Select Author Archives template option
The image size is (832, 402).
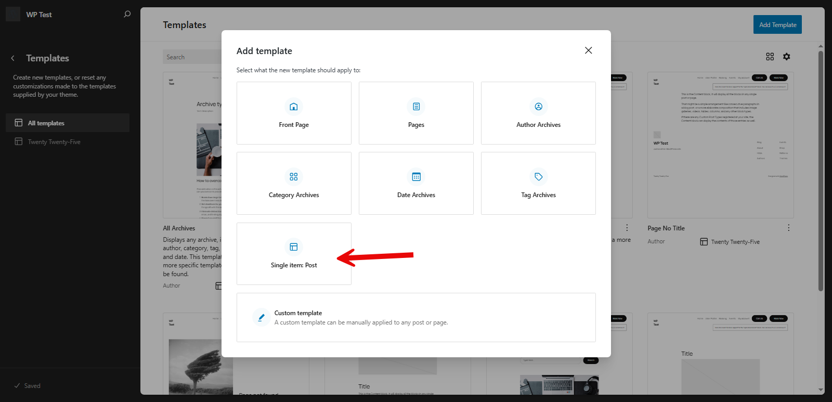(538, 113)
